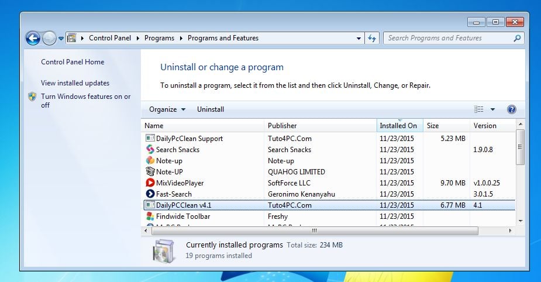This screenshot has width=541, height=282.
Task: Click the Forward navigation arrow button
Action: pos(49,38)
